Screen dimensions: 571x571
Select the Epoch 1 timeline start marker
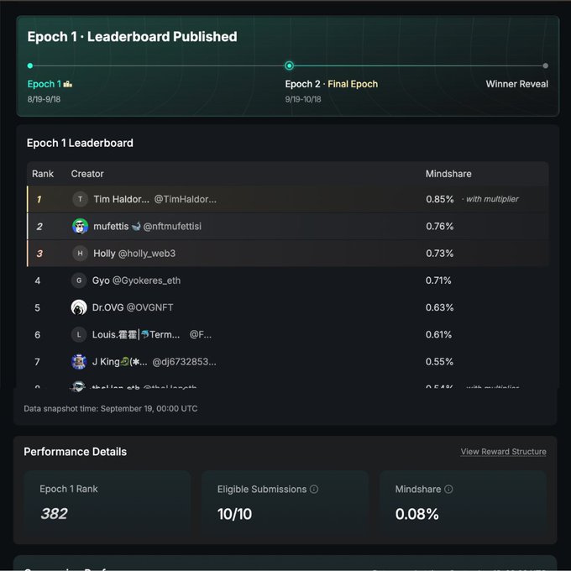30,65
